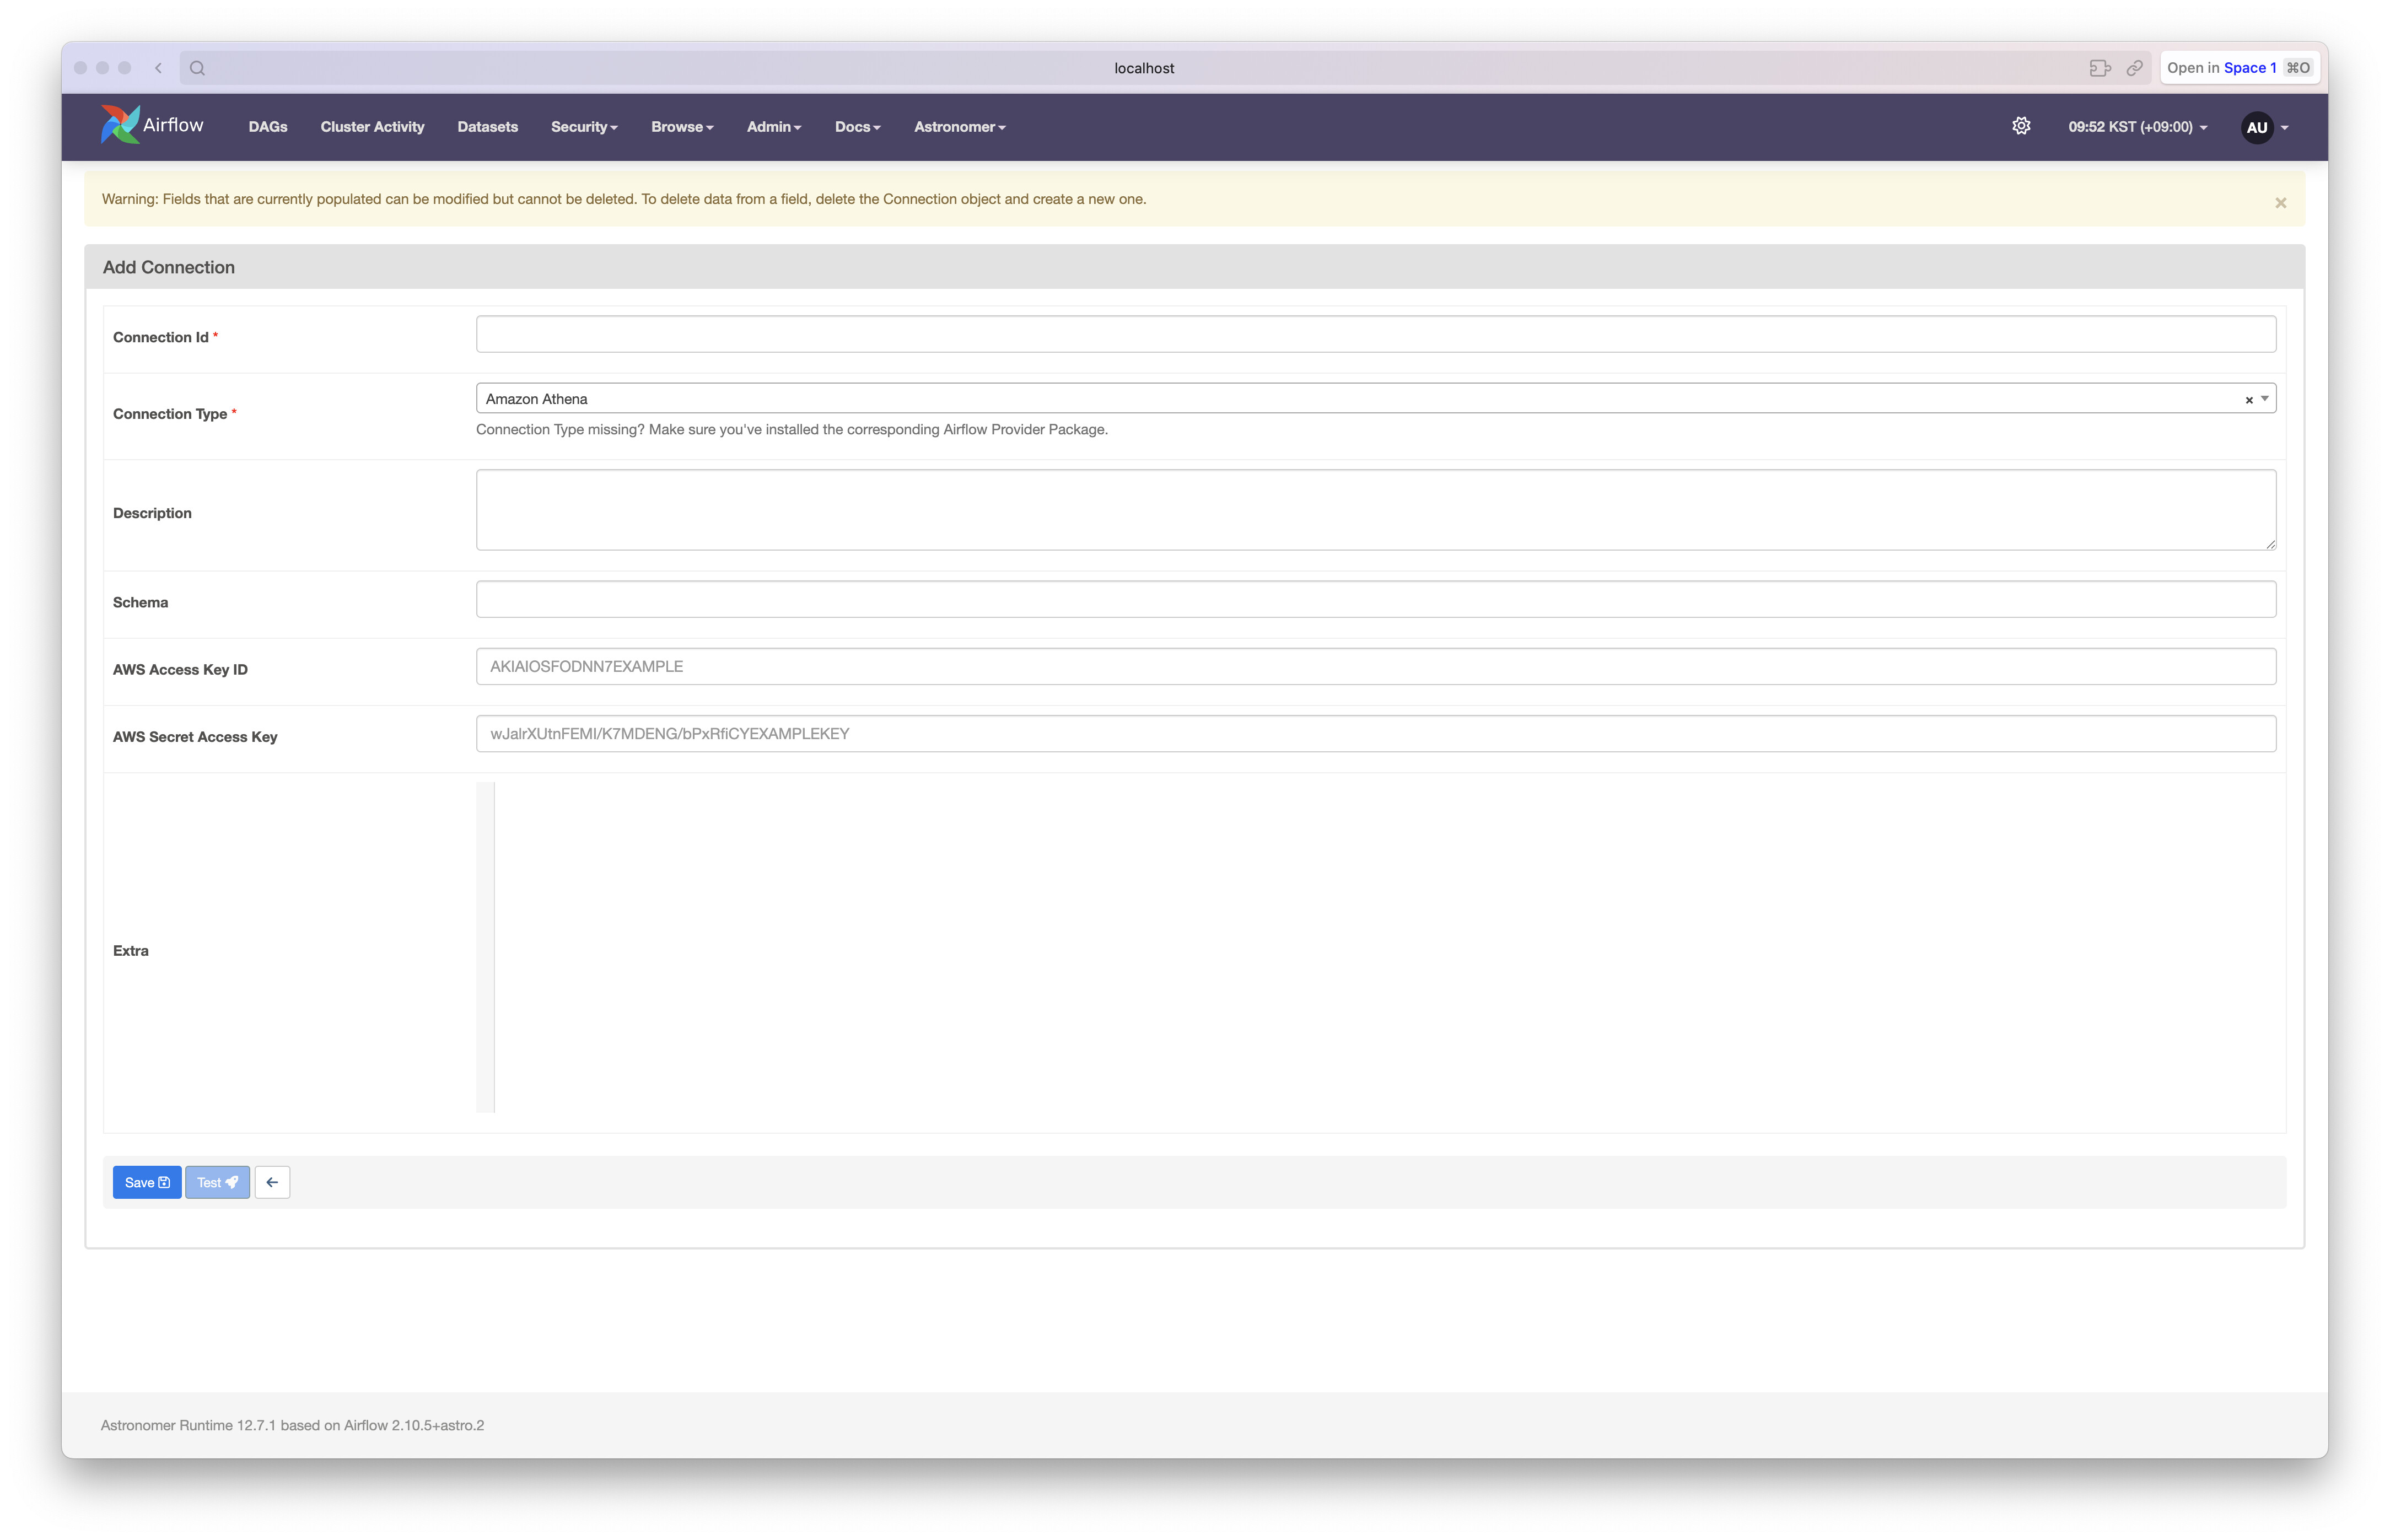Open the Connection Type dropdown arrow
Viewport: 2390px width, 1540px height.
pos(2265,399)
